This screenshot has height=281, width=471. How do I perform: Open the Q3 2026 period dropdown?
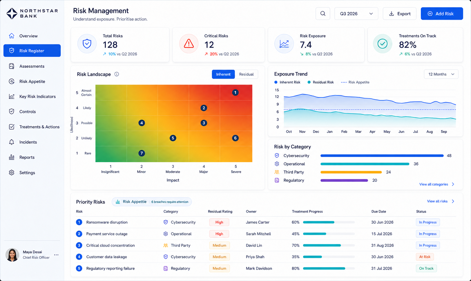coord(356,14)
